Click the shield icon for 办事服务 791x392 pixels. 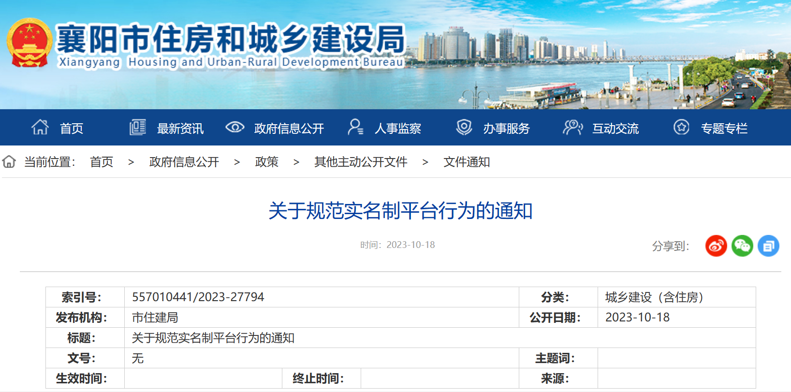pos(464,128)
